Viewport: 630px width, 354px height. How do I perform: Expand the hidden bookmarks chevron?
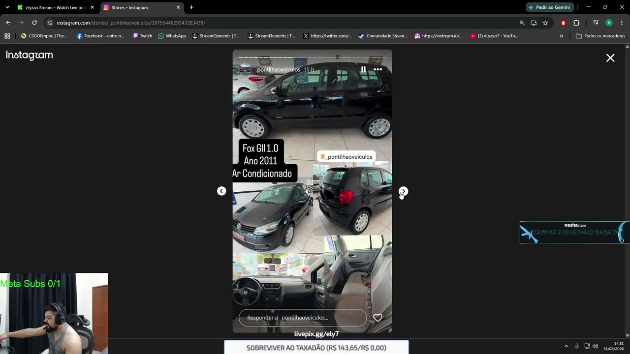coord(562,36)
